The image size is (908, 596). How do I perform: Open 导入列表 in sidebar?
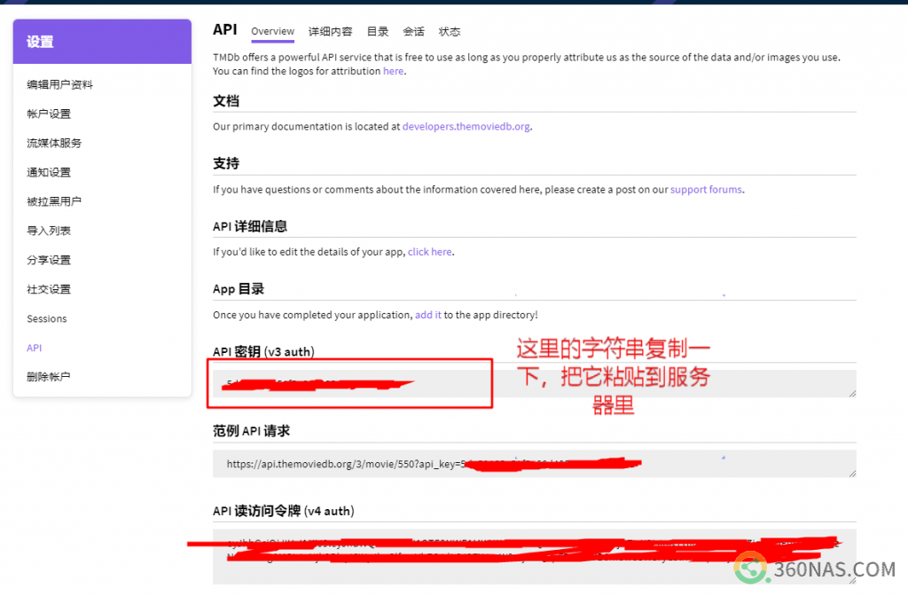(x=49, y=231)
